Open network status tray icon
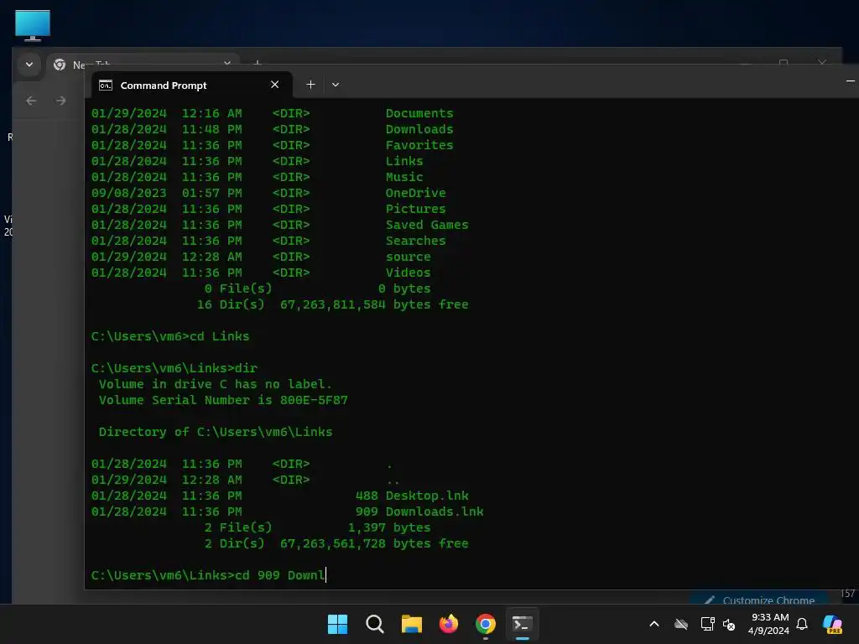Image resolution: width=859 pixels, height=644 pixels. tap(707, 624)
